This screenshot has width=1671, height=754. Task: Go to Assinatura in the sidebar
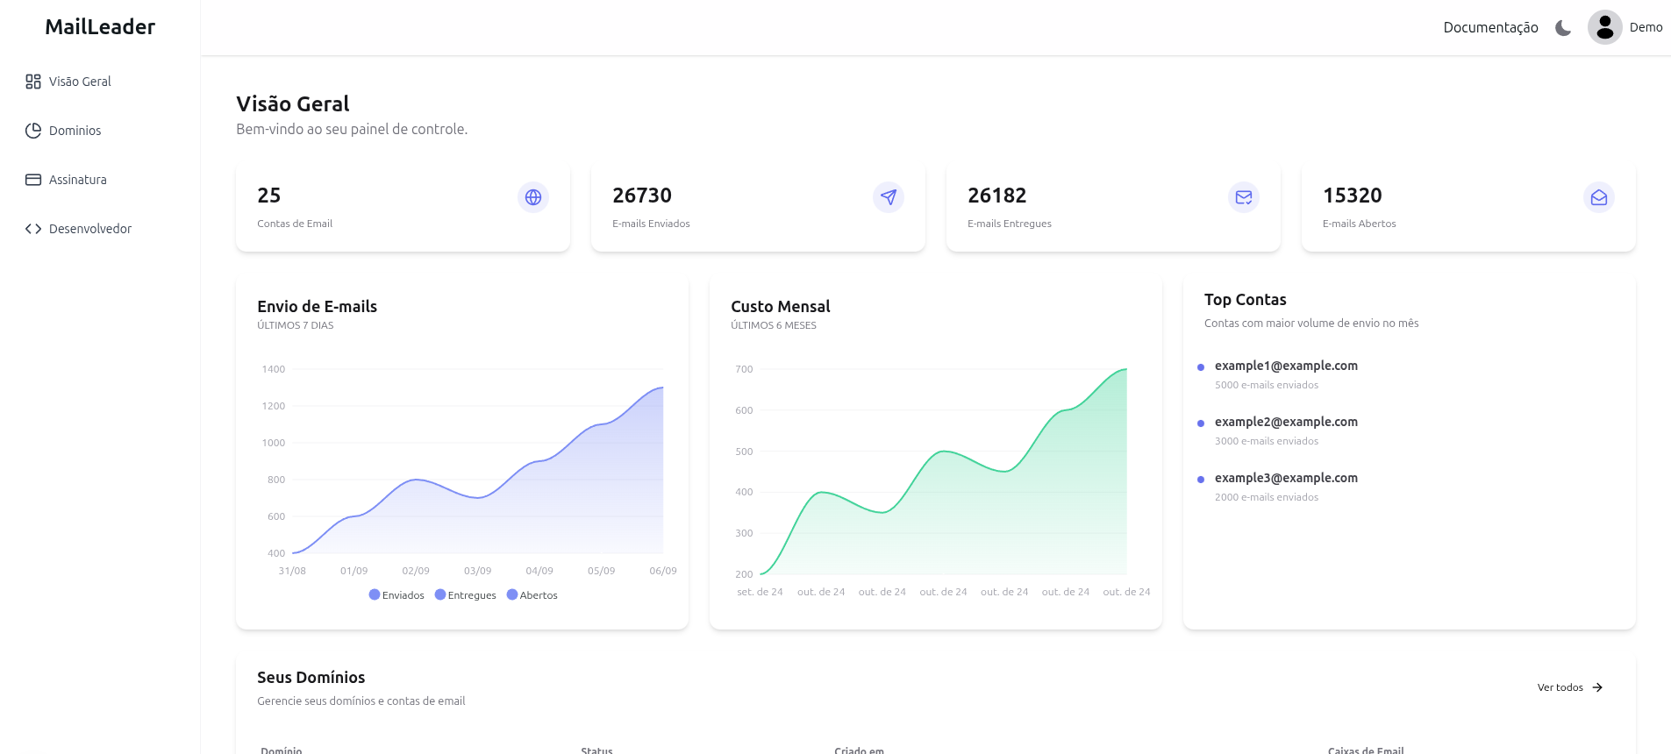click(x=77, y=180)
